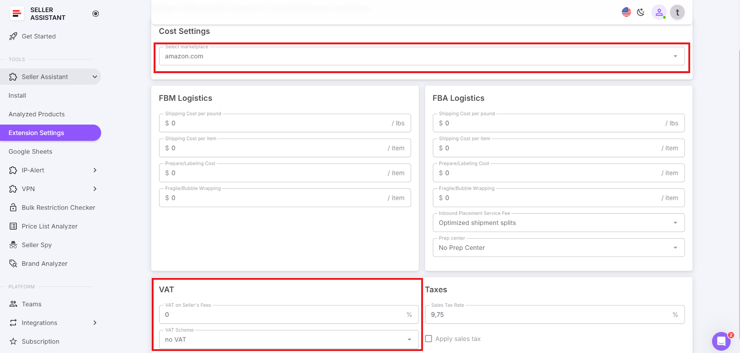Edit FBM Fragile/Bubble Wrapping field
Screen dimensions: 740x353
click(x=285, y=198)
